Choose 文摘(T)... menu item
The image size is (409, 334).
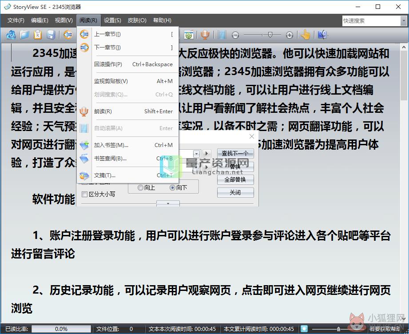coord(128,175)
